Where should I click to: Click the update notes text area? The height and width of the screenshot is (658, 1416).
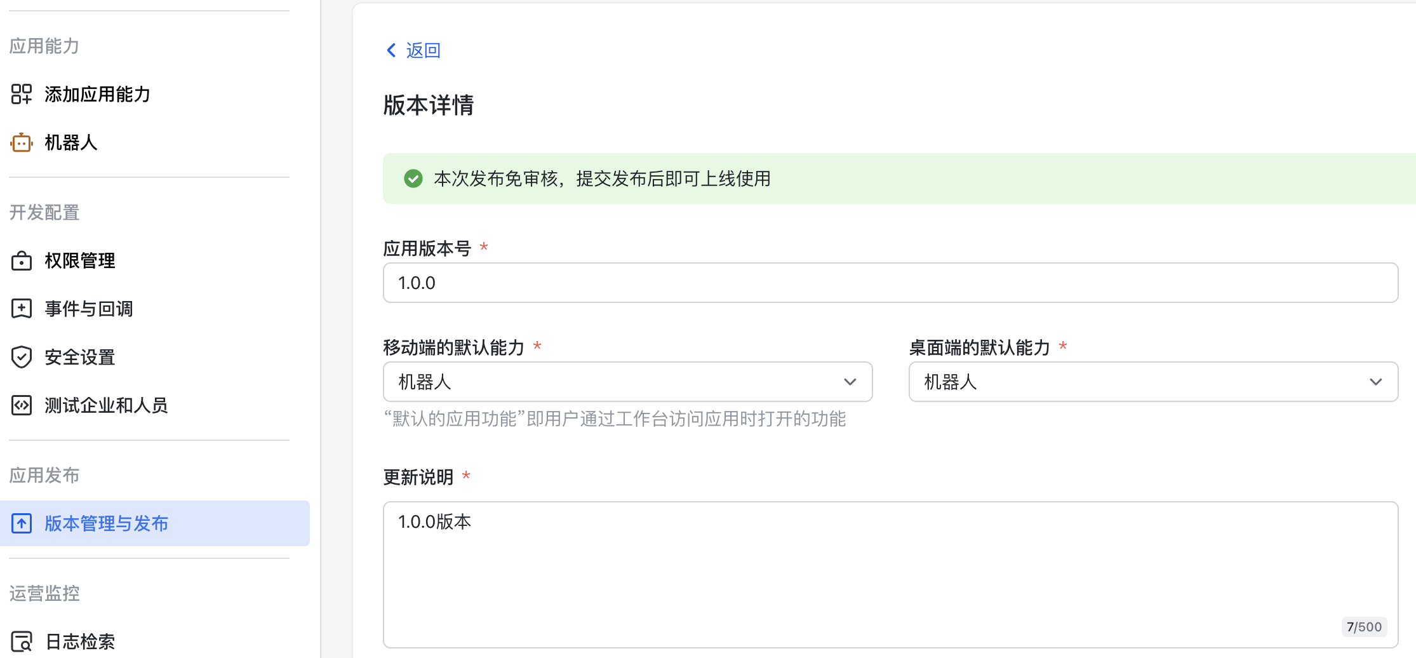pos(890,574)
